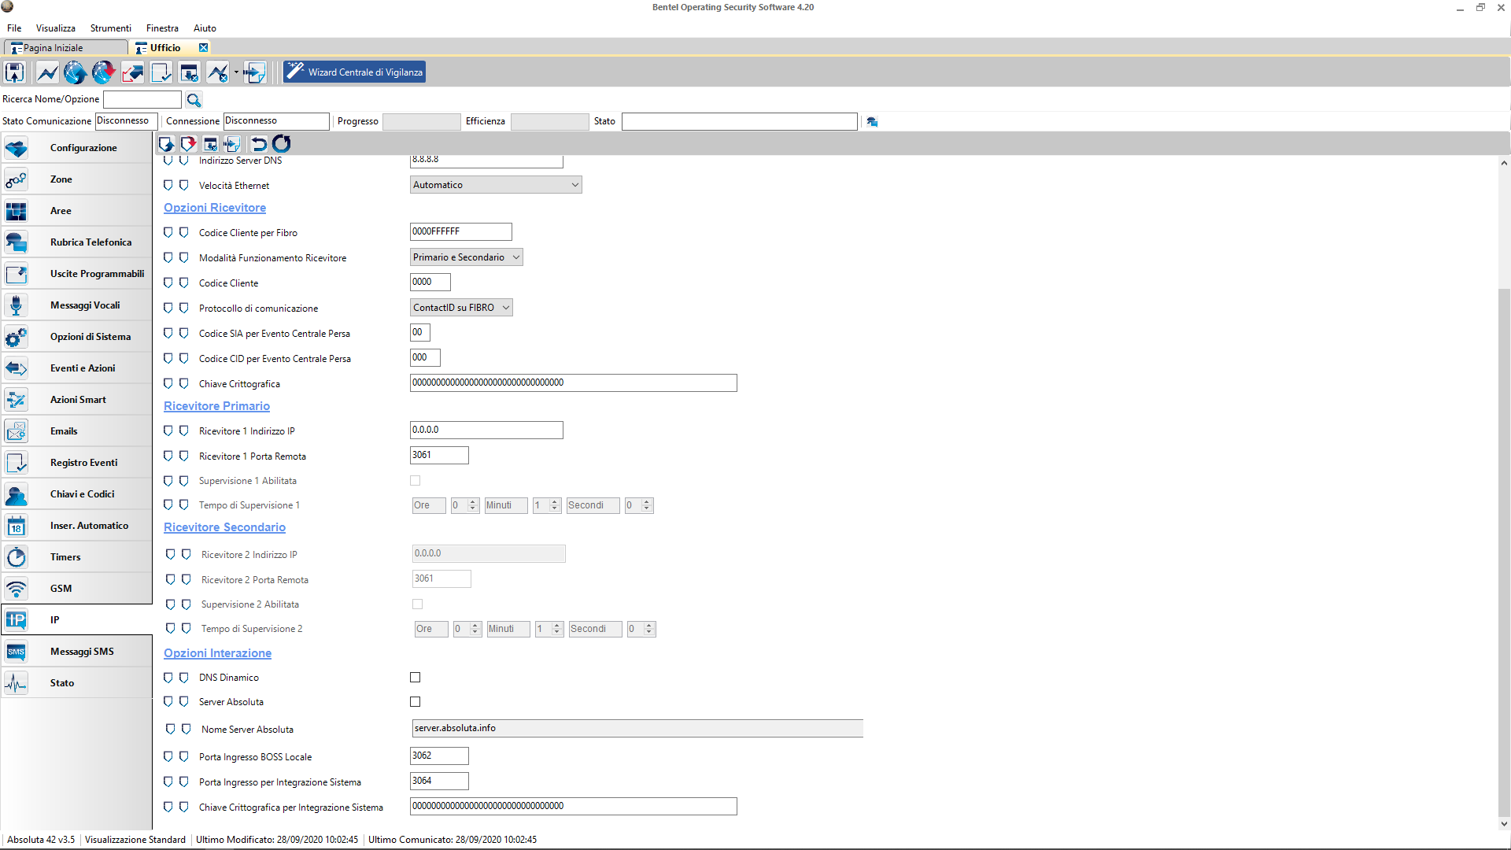Click the blue globe upload icon

tap(75, 72)
